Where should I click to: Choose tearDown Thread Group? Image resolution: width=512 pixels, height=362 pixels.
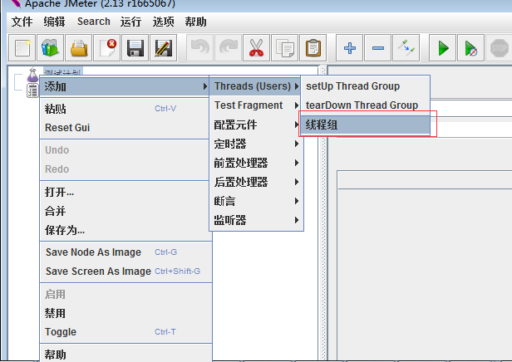(x=366, y=105)
